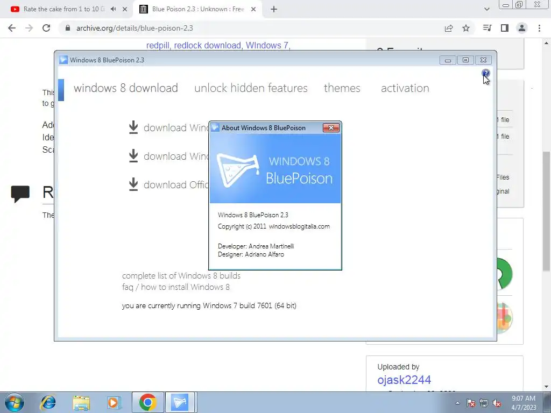The width and height of the screenshot is (551, 413).
Task: Click 'Copyright (c) 2011 windowsblogitalia.com' text
Action: pos(274,226)
